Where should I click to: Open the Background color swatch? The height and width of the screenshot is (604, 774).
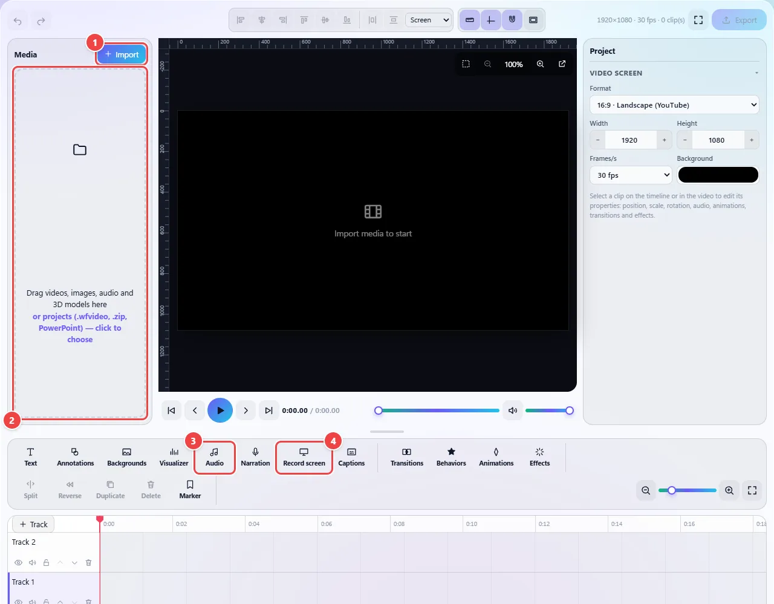718,175
